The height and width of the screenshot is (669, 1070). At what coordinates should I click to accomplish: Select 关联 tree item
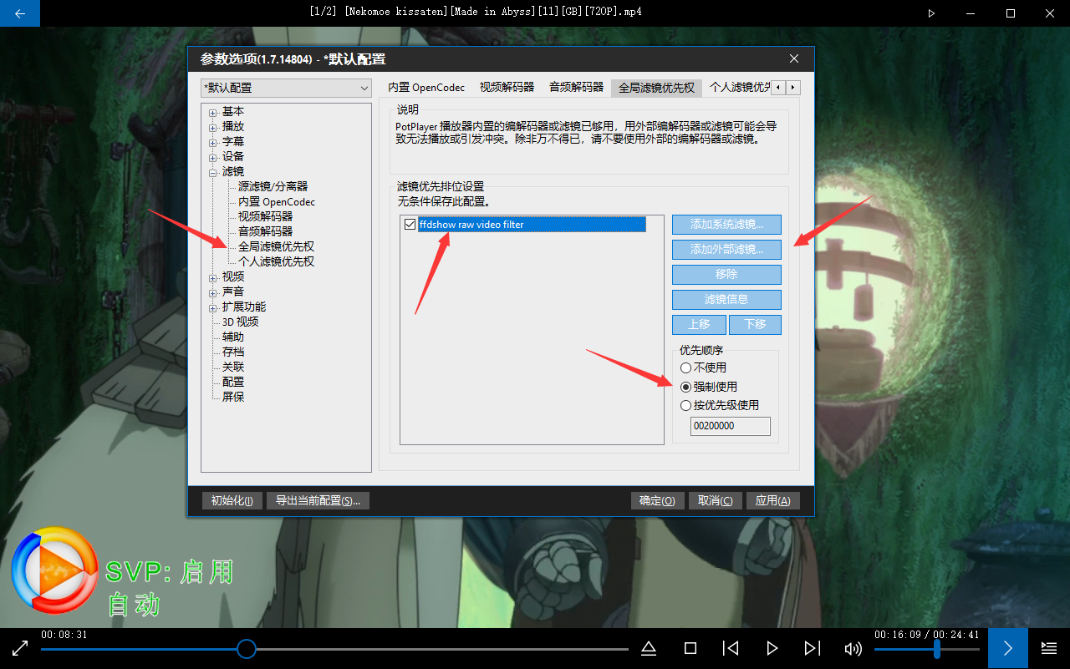(x=233, y=367)
